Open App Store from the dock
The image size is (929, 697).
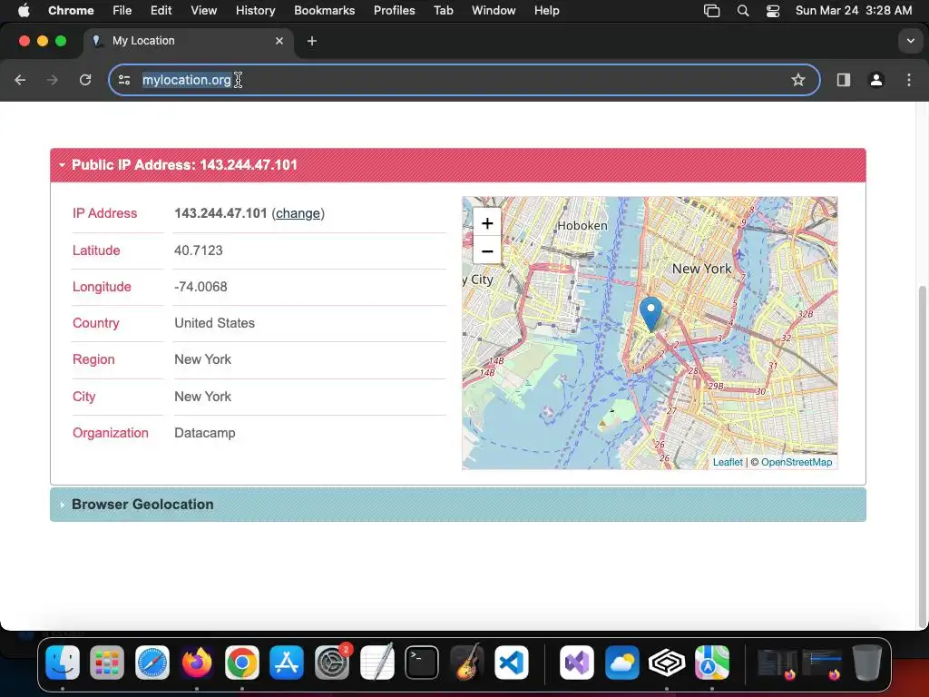(x=287, y=663)
